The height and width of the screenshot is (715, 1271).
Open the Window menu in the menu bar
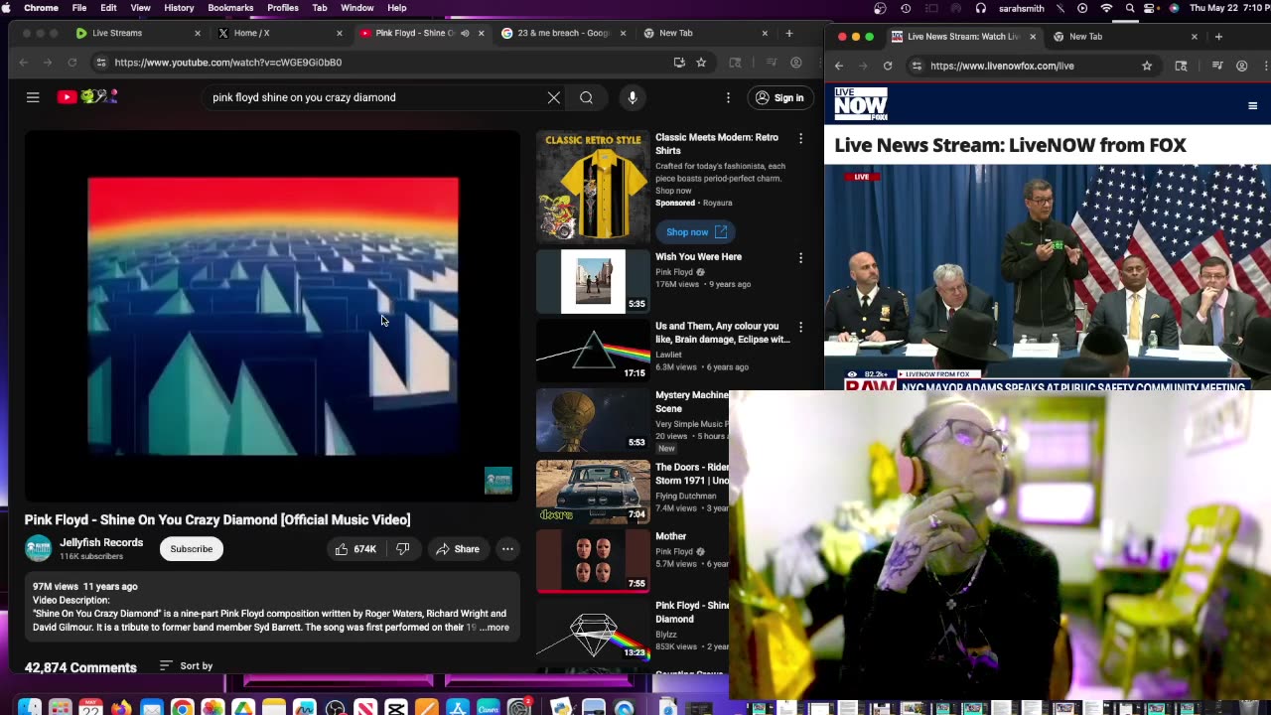click(357, 8)
